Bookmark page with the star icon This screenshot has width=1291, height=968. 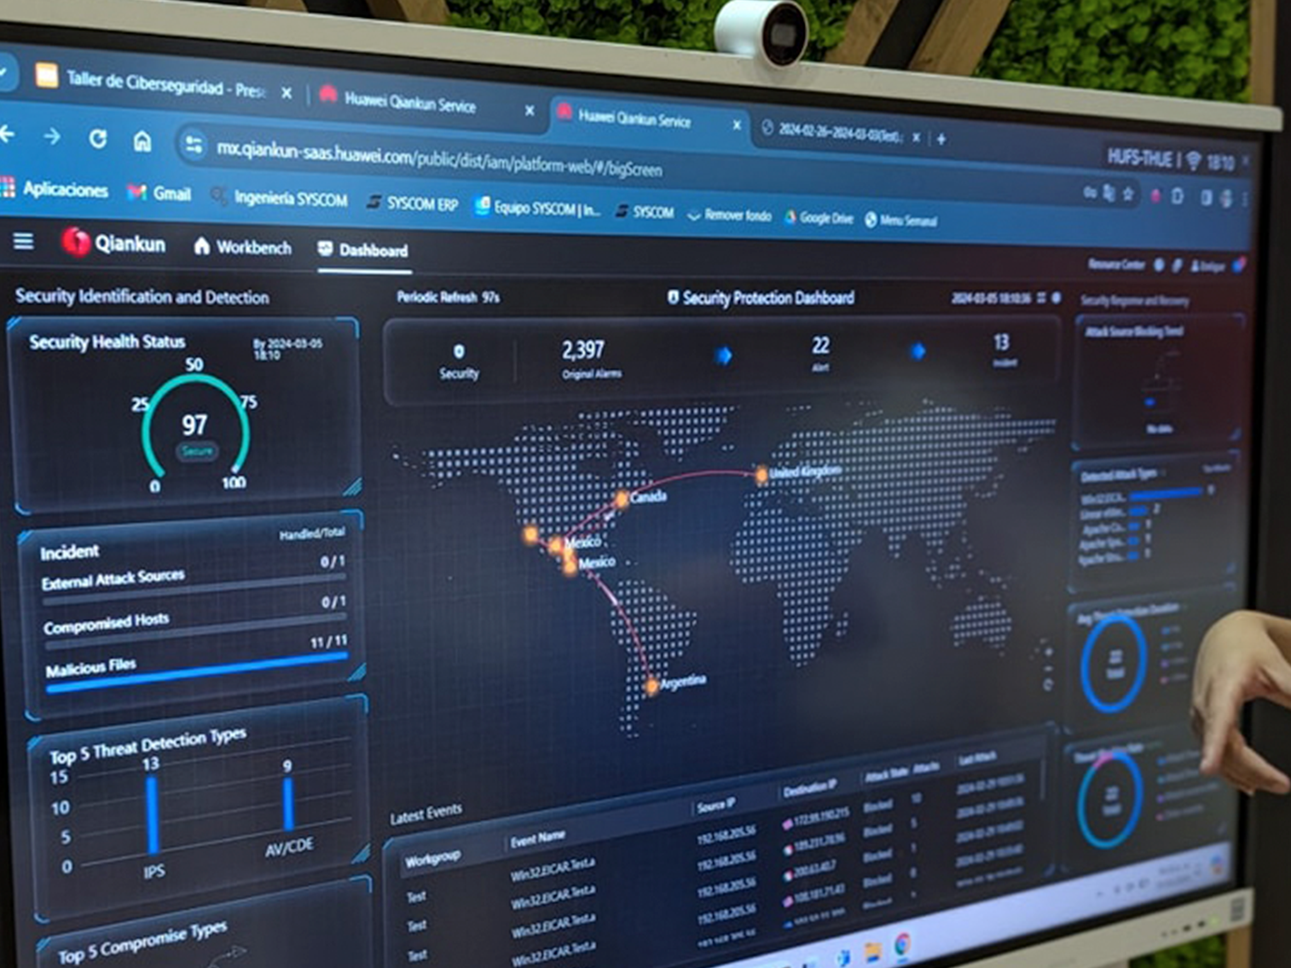coord(1128,194)
